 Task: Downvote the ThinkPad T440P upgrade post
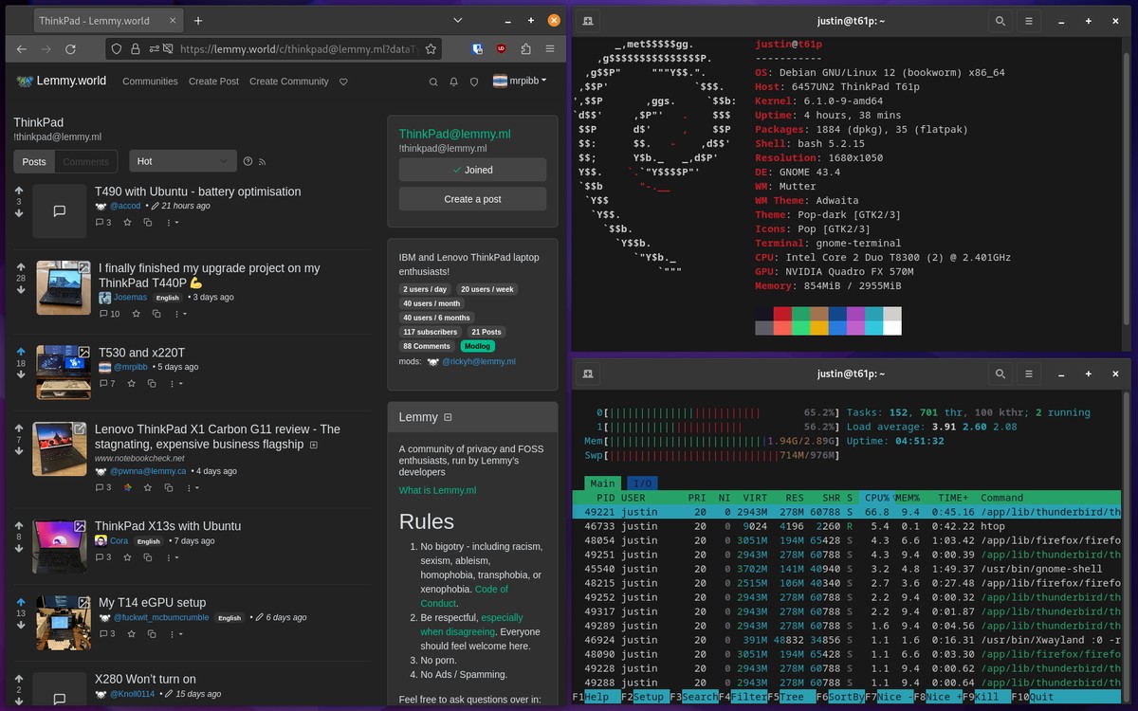point(19,290)
